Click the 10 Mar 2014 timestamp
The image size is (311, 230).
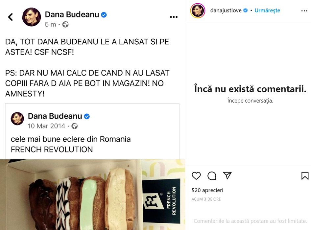pyautogui.click(x=46, y=126)
